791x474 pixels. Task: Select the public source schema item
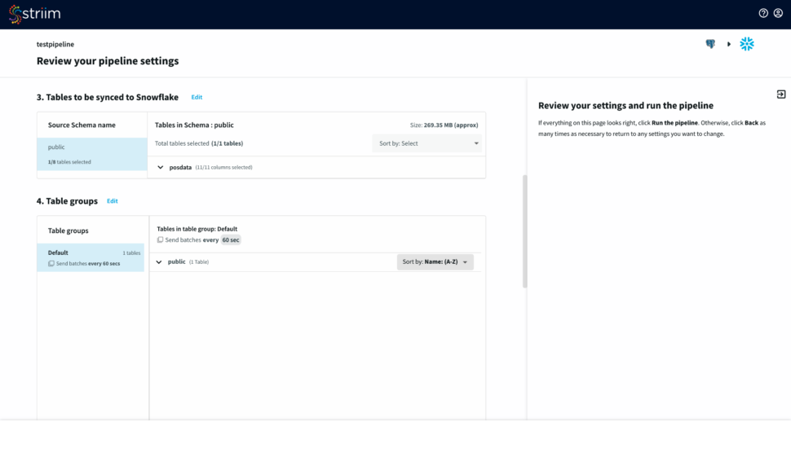click(x=91, y=154)
